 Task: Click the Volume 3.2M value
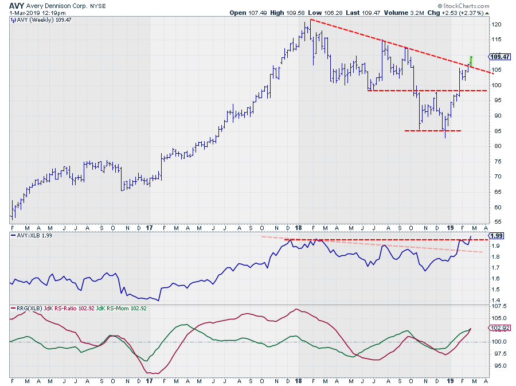[404, 13]
